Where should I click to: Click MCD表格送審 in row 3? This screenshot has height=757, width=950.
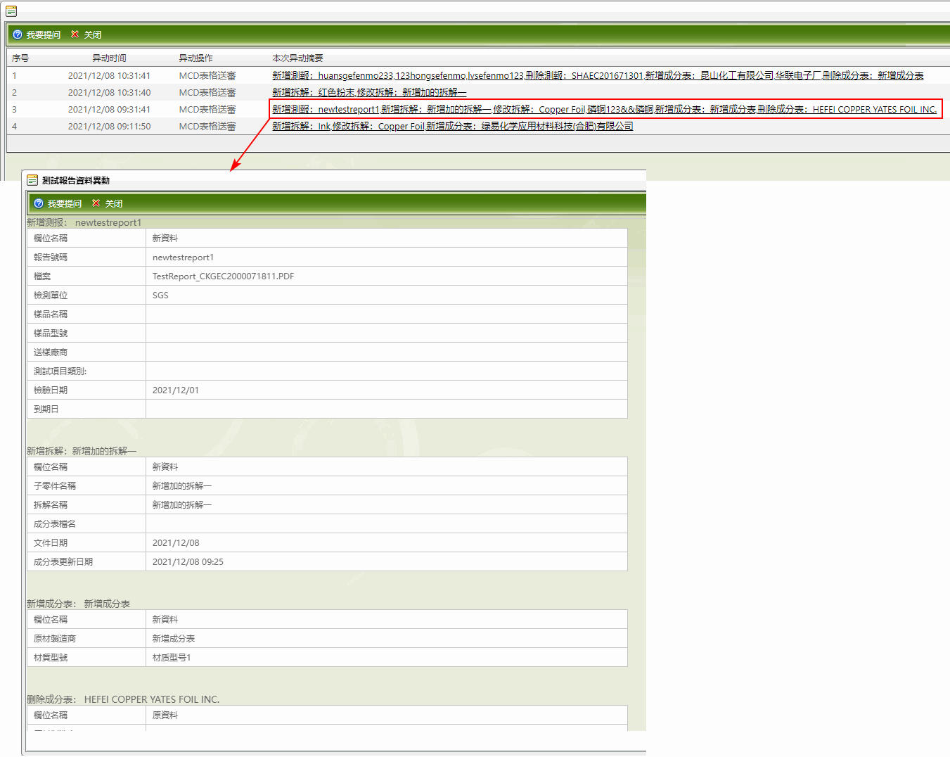[207, 109]
